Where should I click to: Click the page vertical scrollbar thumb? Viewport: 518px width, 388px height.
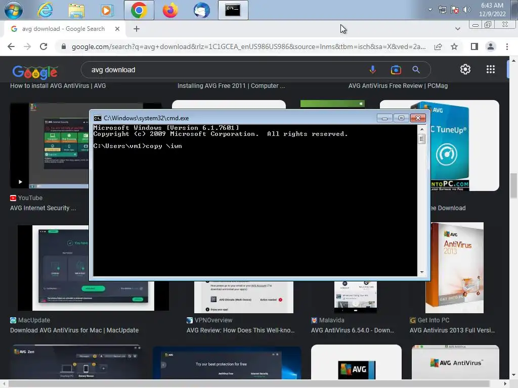(513, 185)
